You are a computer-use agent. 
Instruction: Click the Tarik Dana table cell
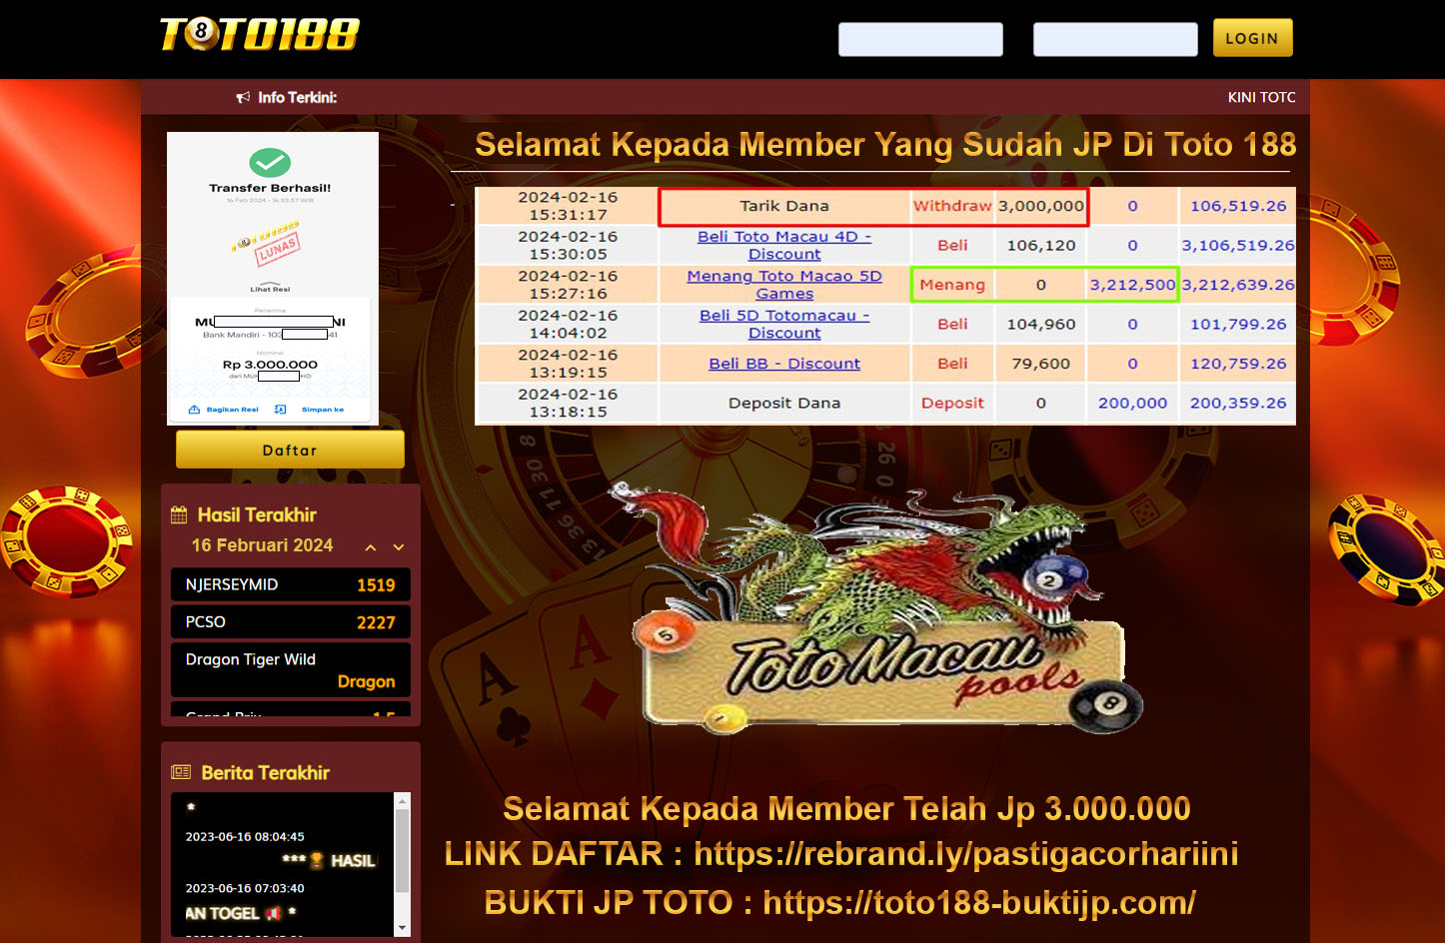(784, 206)
